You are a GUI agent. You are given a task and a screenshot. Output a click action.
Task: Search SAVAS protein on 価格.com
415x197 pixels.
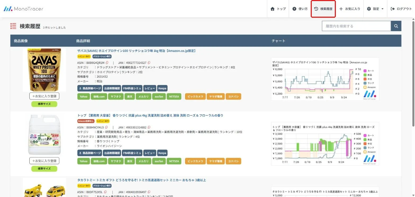(x=99, y=96)
